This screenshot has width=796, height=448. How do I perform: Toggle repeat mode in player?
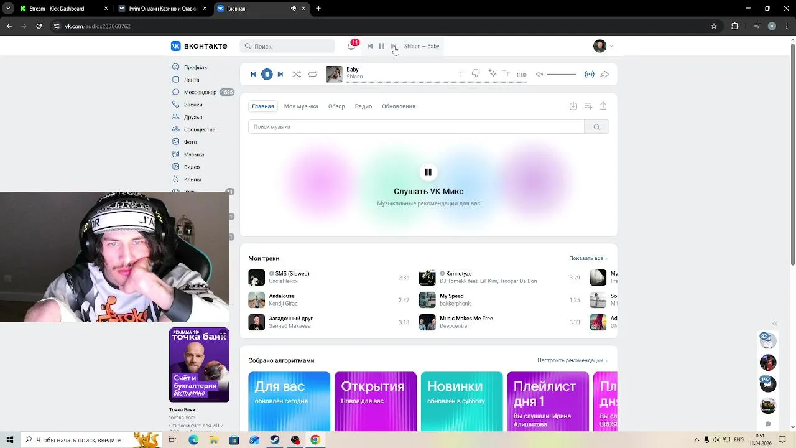313,74
